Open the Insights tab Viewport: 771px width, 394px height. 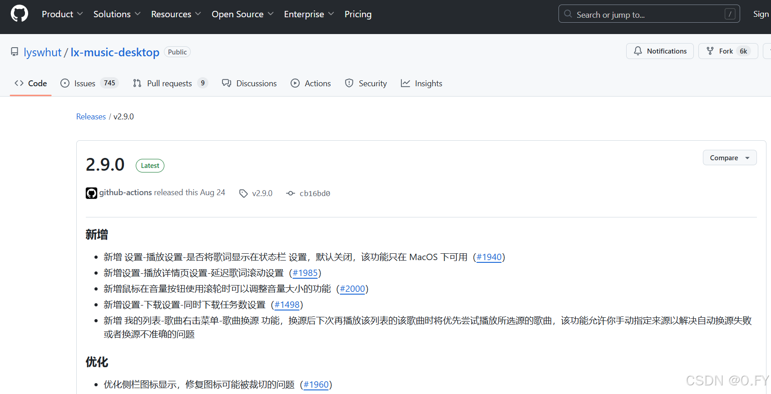(x=421, y=83)
